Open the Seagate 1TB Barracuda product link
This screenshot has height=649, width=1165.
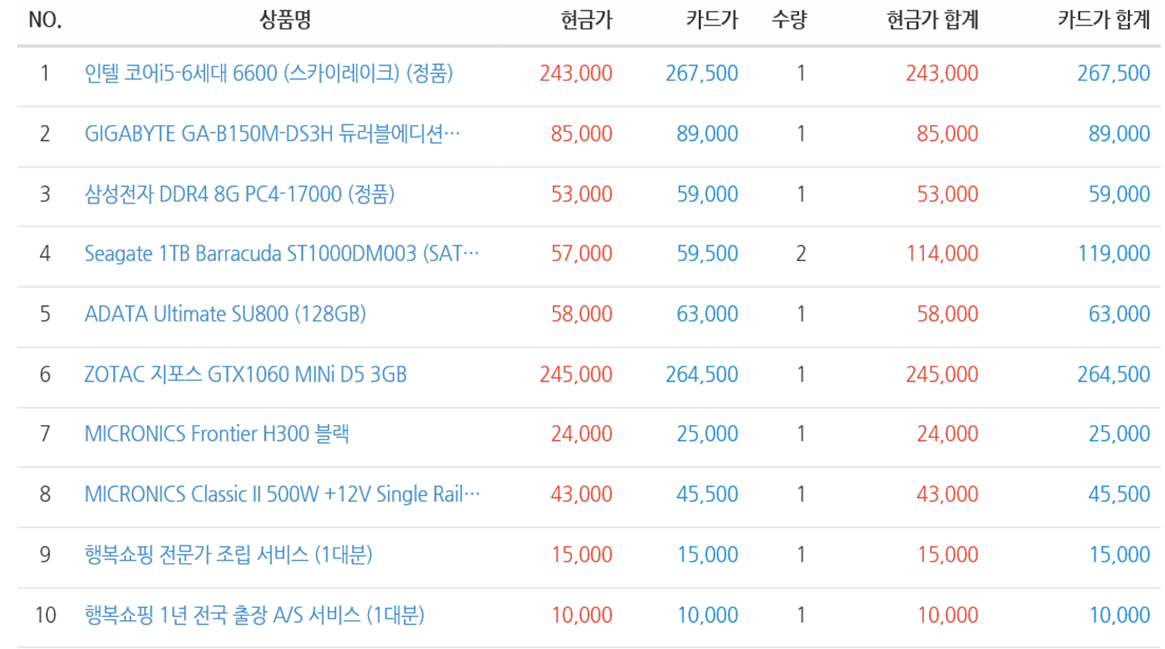(x=282, y=253)
